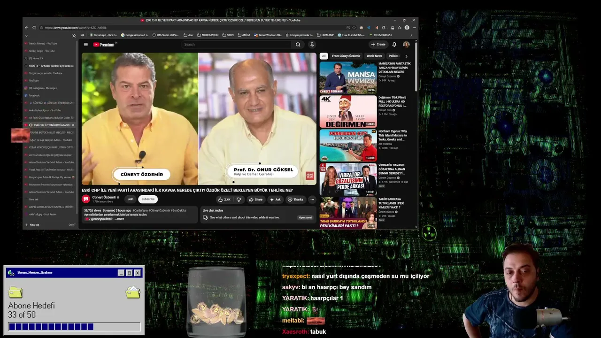Close the Stream_Member_Goal.exe window

point(138,273)
